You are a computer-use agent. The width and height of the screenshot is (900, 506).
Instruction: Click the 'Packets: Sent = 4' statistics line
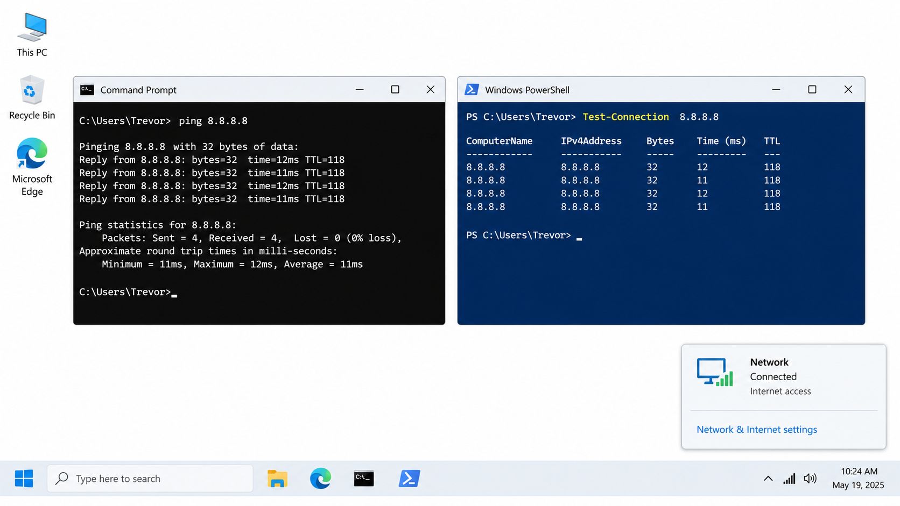(x=251, y=238)
